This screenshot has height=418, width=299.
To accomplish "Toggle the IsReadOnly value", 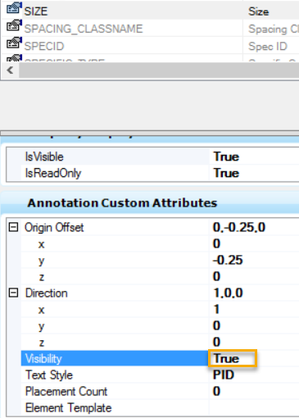I will (x=254, y=173).
